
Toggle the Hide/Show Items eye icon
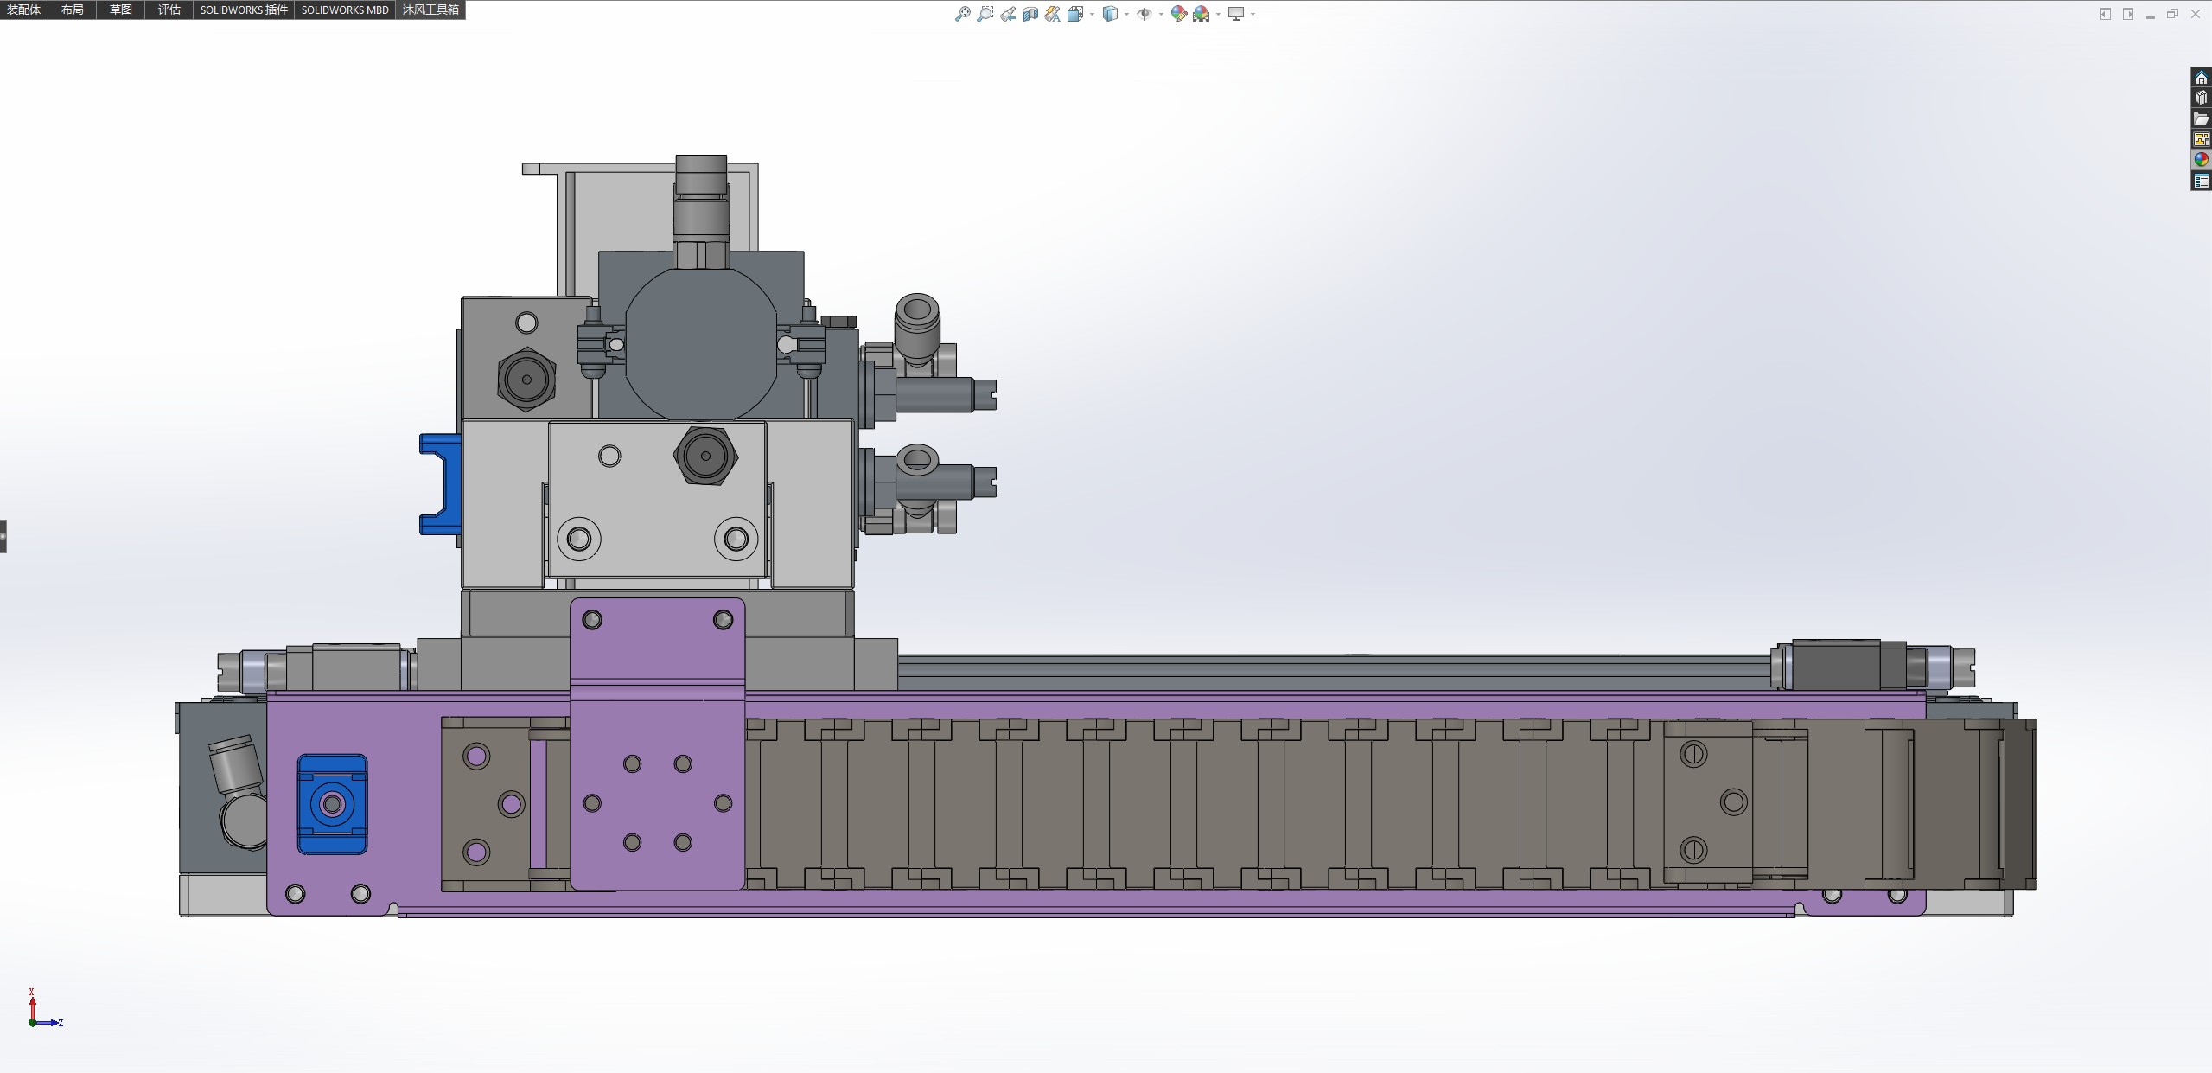[x=1144, y=14]
